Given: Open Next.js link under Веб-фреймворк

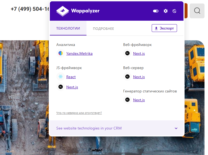Looking at the screenshot, I should click(x=139, y=53).
